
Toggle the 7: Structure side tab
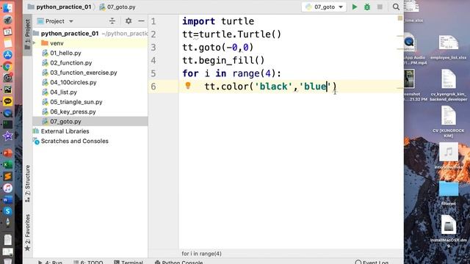pos(27,183)
